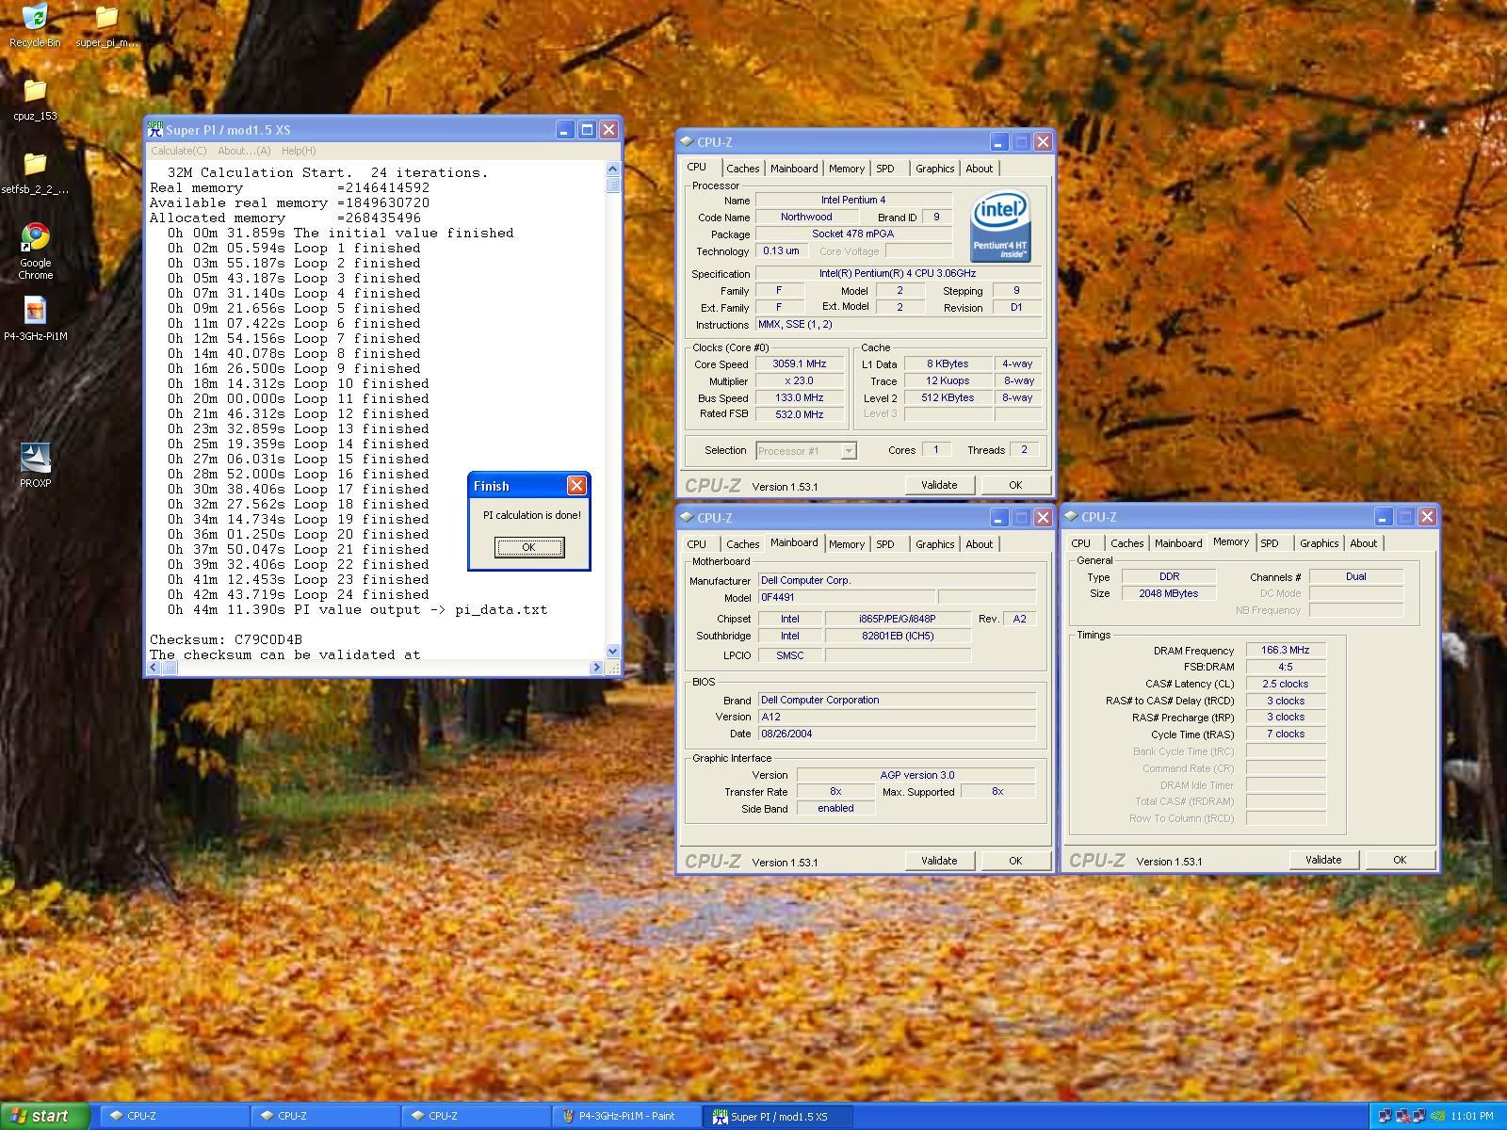Viewport: 1507px width, 1130px height.
Task: Click the first CPU-Z taskbar button
Action: (174, 1116)
